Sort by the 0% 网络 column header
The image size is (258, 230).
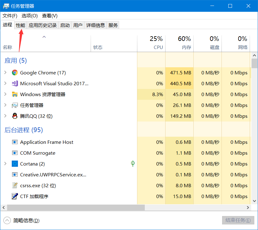(x=236, y=43)
